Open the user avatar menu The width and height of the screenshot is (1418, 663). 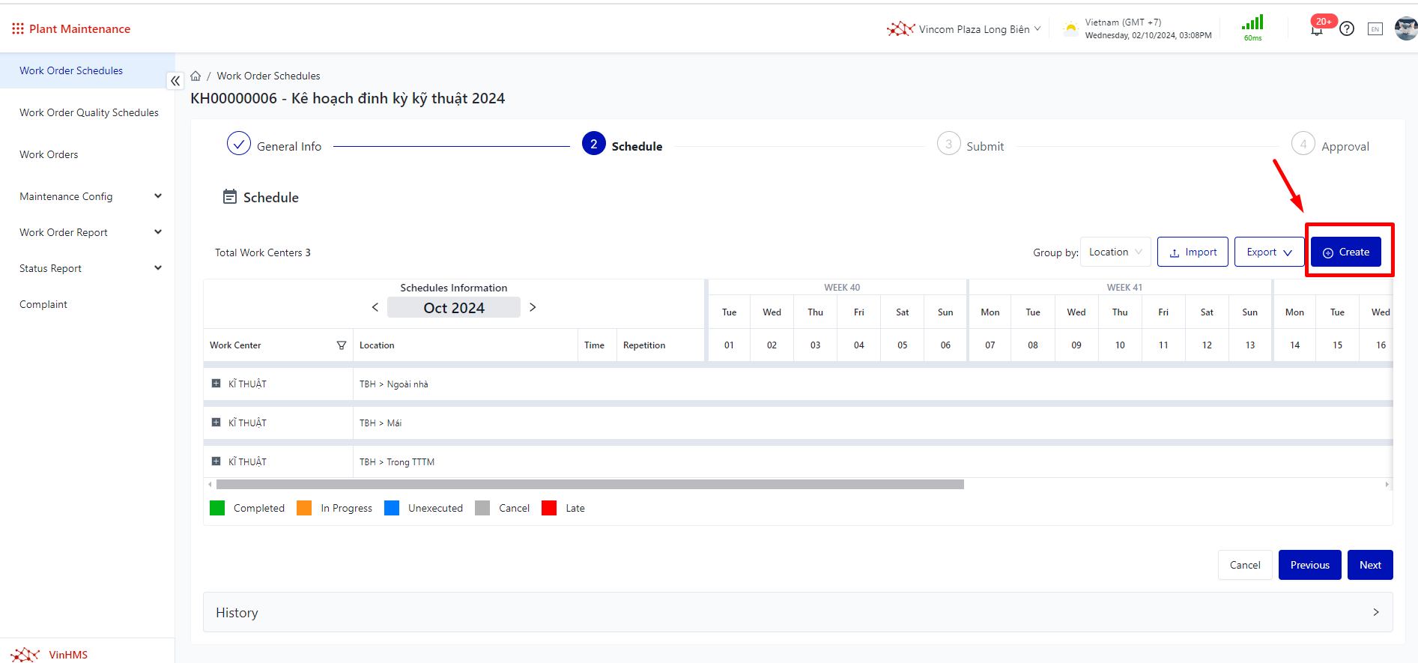point(1405,28)
